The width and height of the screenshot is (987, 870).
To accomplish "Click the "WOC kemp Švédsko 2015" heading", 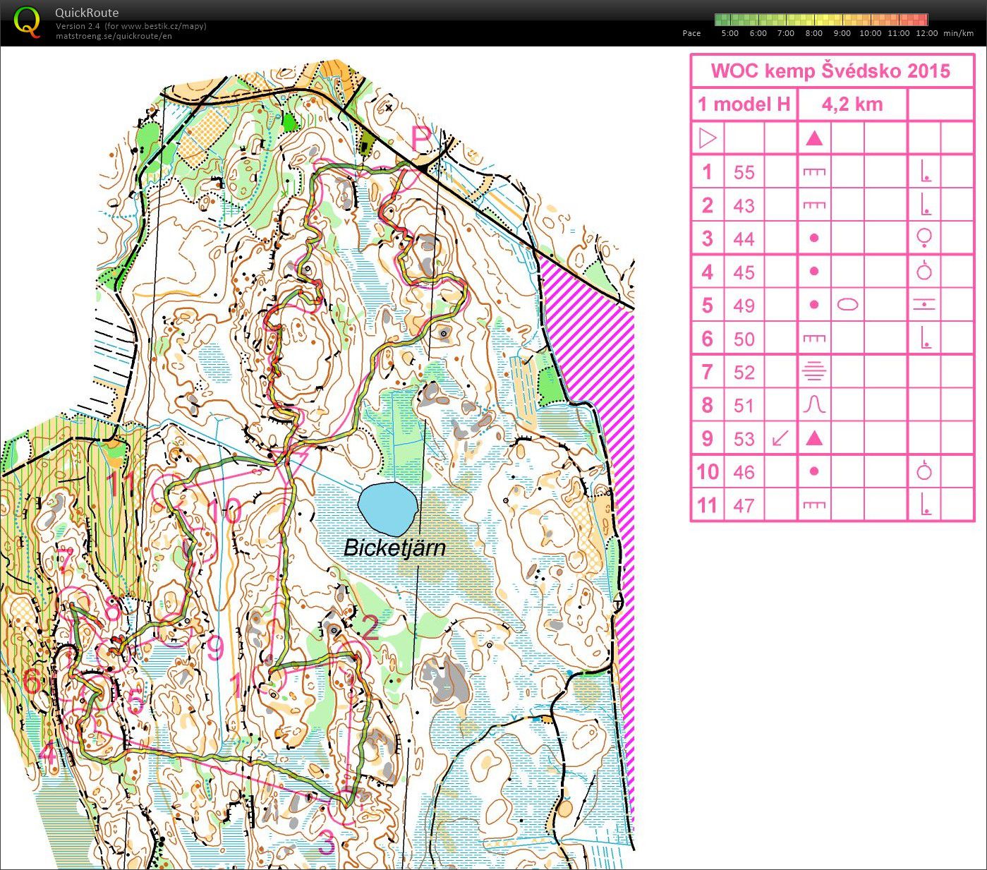I will 830,71.
